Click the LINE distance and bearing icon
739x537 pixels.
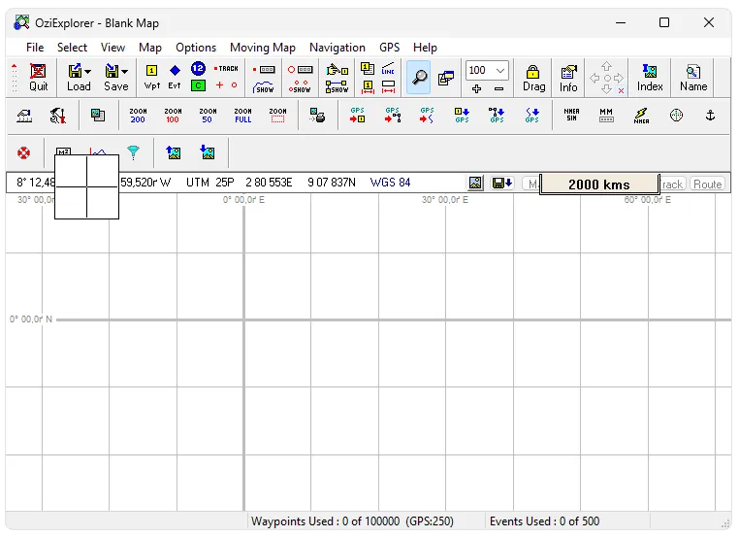[x=388, y=69]
